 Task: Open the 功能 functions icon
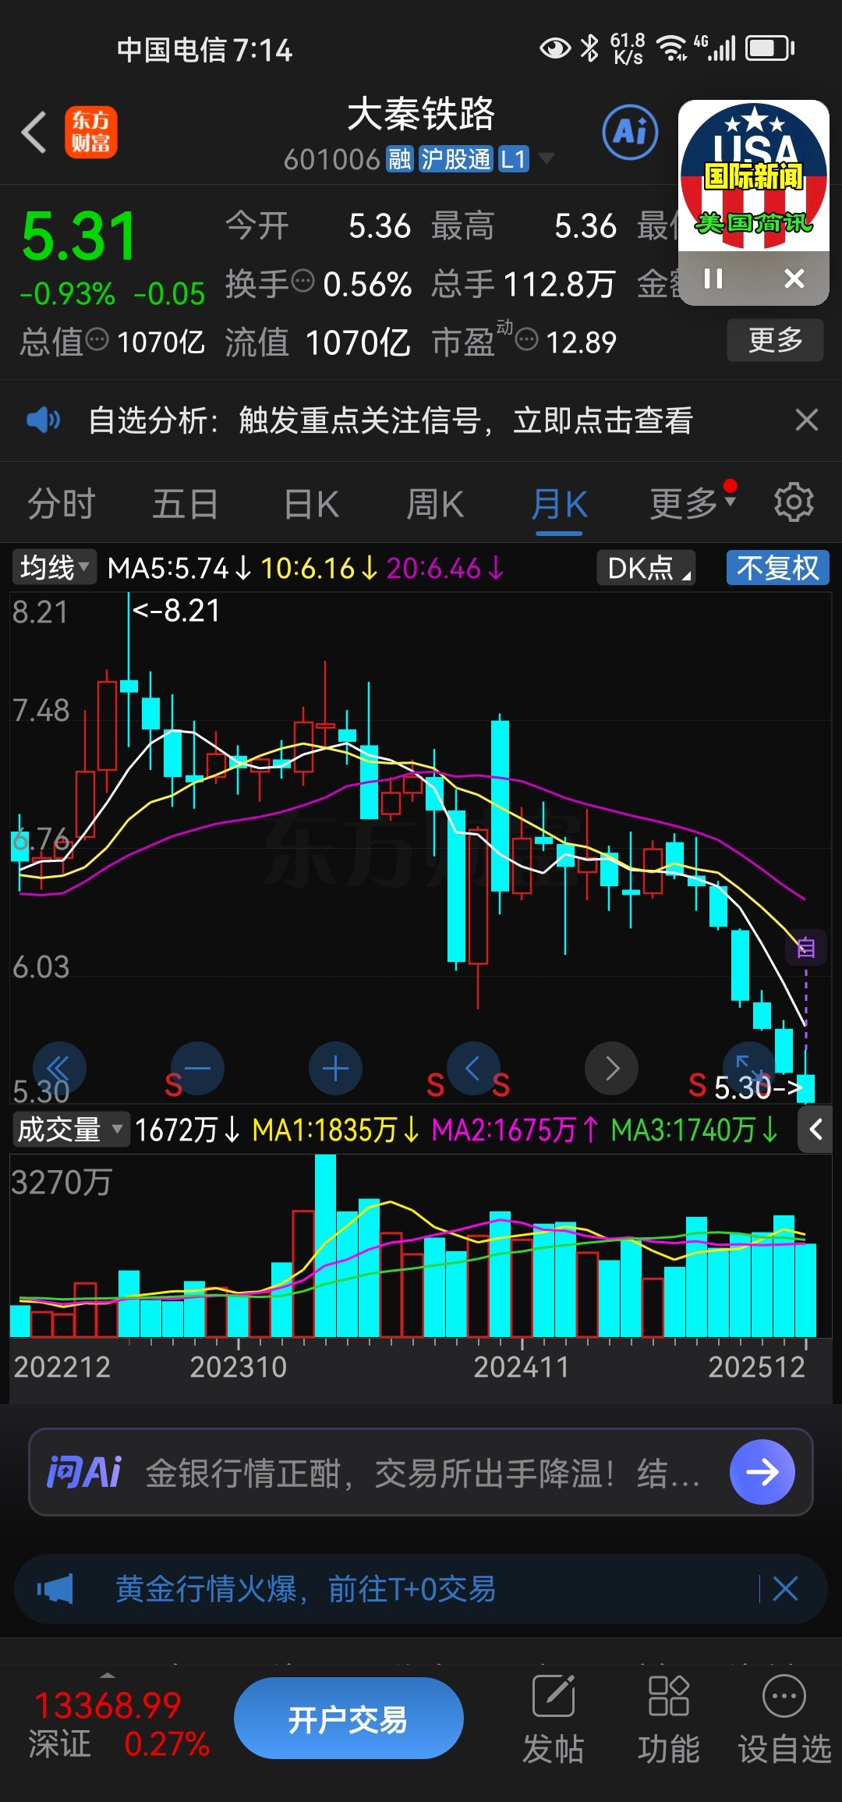pos(669,1718)
